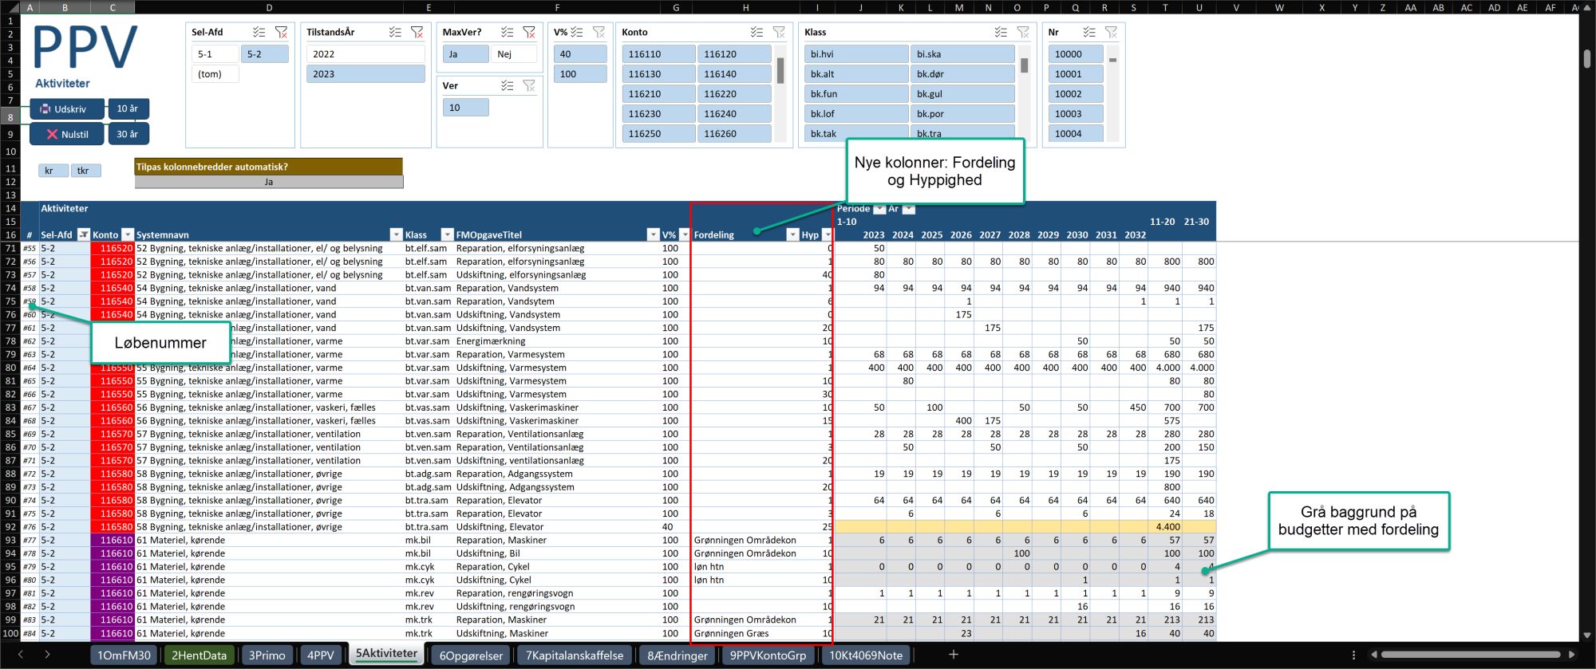Image resolution: width=1596 pixels, height=669 pixels.
Task: Choose Ja in the MaxVer? slicer
Action: click(465, 54)
